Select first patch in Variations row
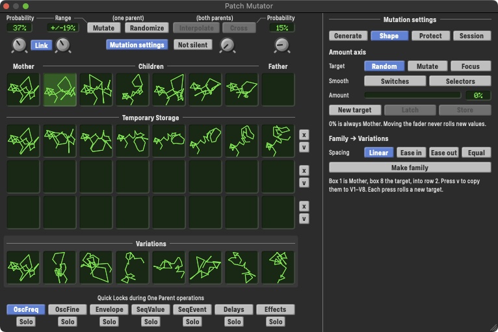 (23, 267)
